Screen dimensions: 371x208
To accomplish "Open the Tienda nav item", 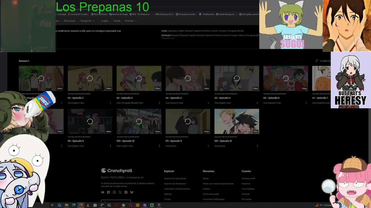I will (x=117, y=21).
